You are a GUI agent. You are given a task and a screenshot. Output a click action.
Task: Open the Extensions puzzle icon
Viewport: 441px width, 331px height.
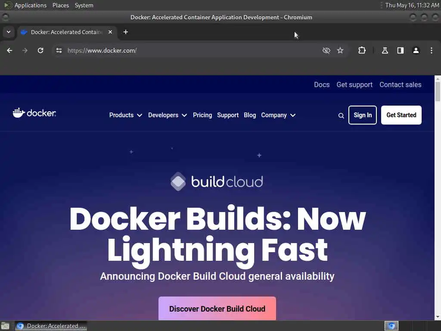pos(362,50)
